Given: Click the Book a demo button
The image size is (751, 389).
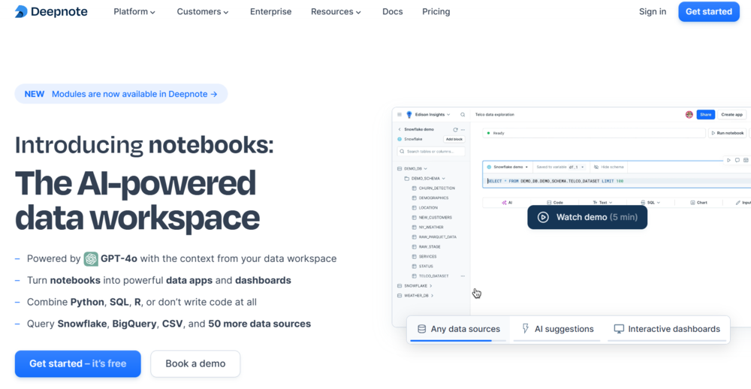Looking at the screenshot, I should point(195,363).
